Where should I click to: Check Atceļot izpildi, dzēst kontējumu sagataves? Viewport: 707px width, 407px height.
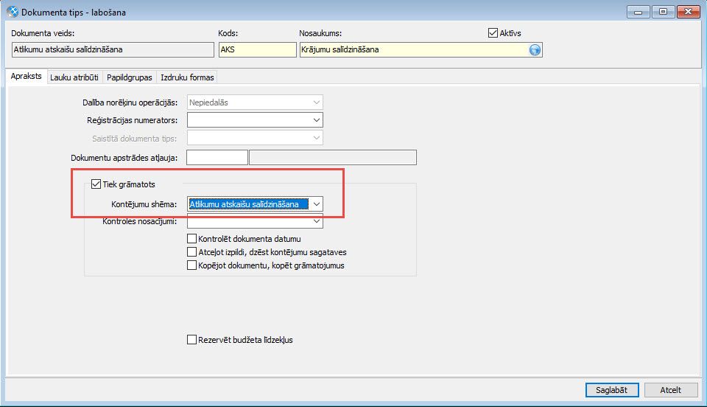click(x=191, y=251)
